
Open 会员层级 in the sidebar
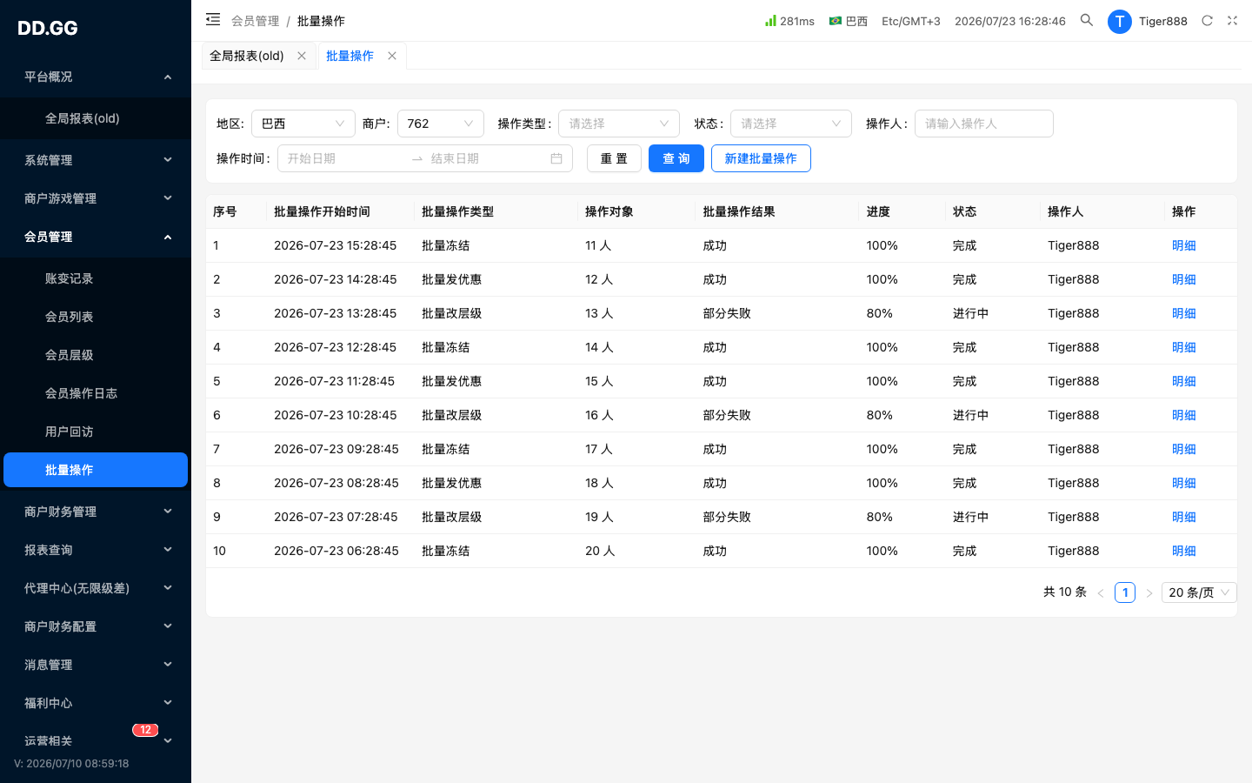[x=96, y=355]
